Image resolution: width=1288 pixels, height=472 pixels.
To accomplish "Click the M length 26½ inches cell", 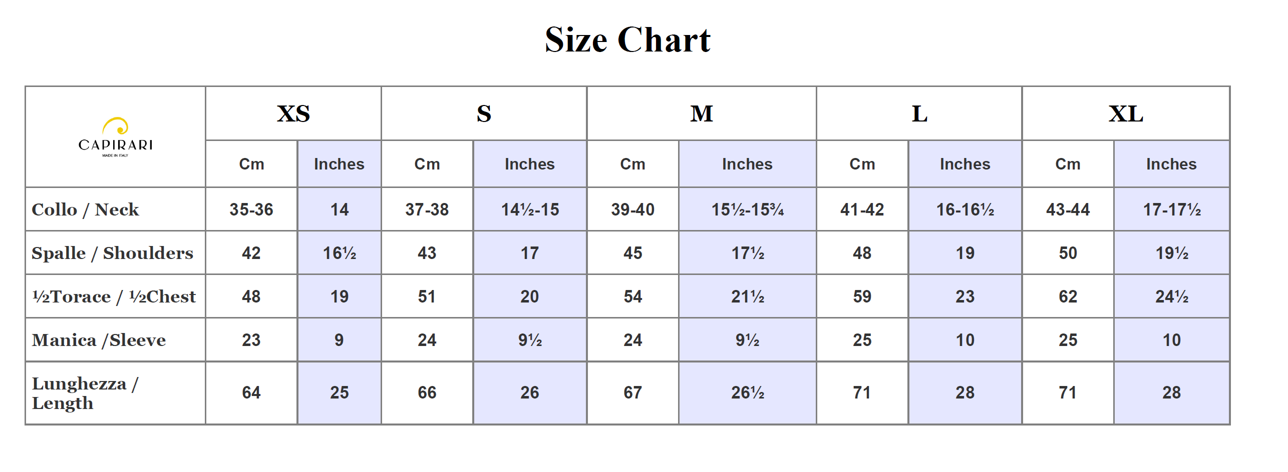I will pyautogui.click(x=747, y=392).
